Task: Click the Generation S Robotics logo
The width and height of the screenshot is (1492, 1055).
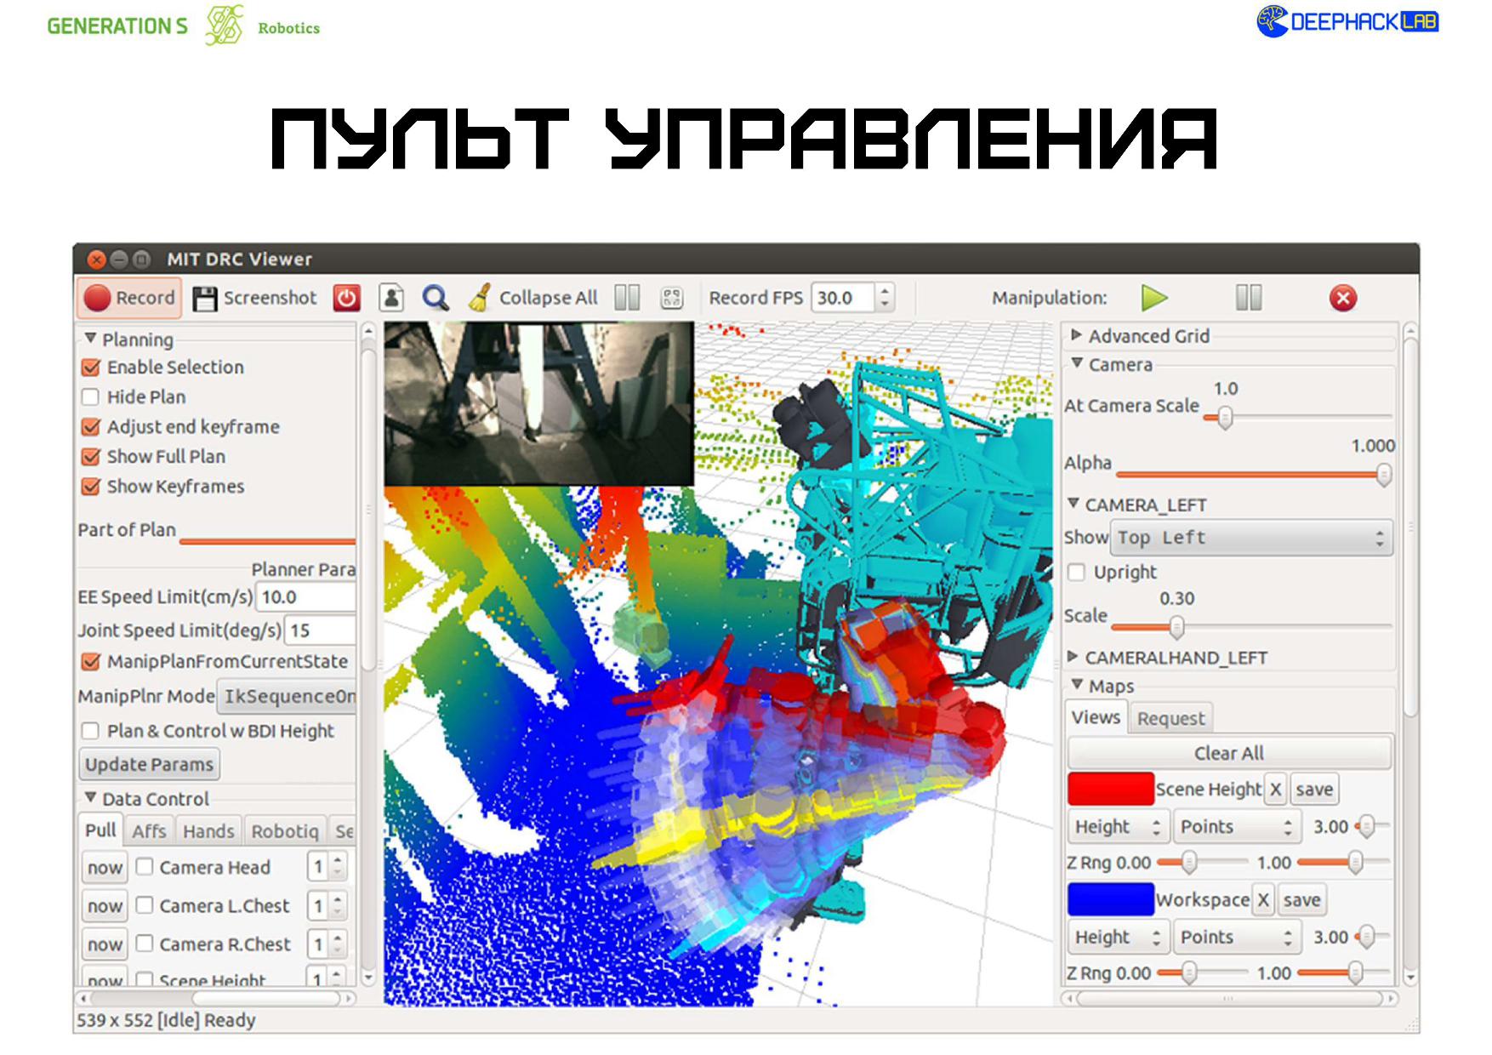Action: tap(184, 26)
